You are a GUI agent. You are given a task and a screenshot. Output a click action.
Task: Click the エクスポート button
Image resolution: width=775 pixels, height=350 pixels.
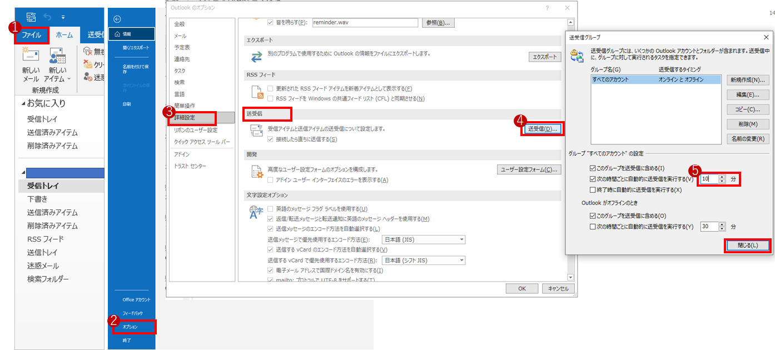click(x=545, y=57)
